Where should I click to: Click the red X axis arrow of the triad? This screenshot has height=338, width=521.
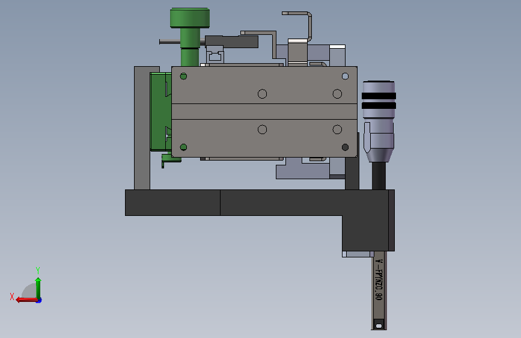pyautogui.click(x=26, y=300)
